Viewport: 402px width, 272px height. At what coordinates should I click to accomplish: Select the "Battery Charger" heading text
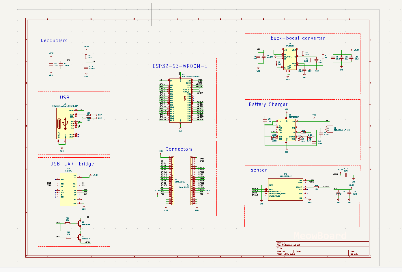[x=268, y=105]
